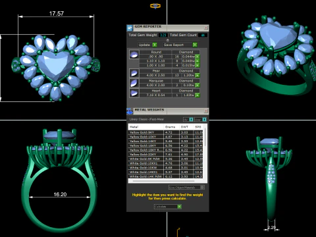Click the Pear gem type label
The height and width of the screenshot is (237, 316).
156,71
